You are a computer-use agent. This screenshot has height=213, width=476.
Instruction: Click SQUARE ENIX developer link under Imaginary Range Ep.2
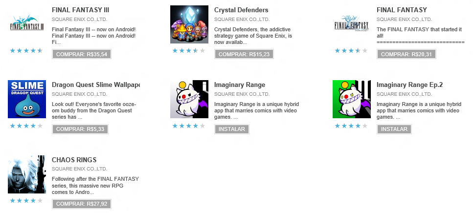[404, 94]
